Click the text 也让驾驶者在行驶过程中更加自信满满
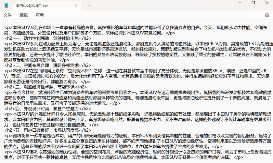Screen dimensions: 273x163 [x=48, y=125]
